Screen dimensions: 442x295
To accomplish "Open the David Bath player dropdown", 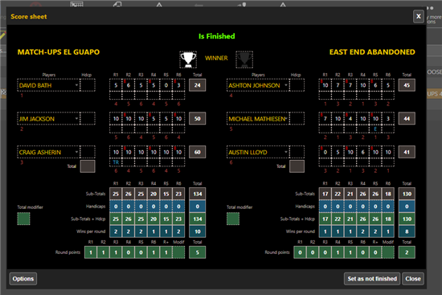I will pos(76,85).
